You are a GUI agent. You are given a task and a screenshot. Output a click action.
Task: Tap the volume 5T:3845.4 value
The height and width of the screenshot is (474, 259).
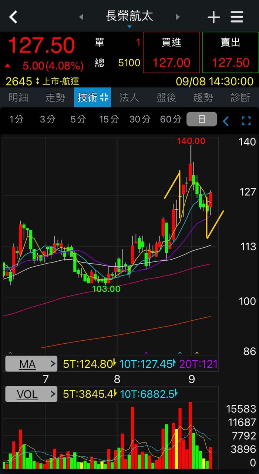pyautogui.click(x=90, y=394)
